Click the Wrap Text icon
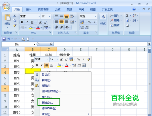 pos(72,16)
